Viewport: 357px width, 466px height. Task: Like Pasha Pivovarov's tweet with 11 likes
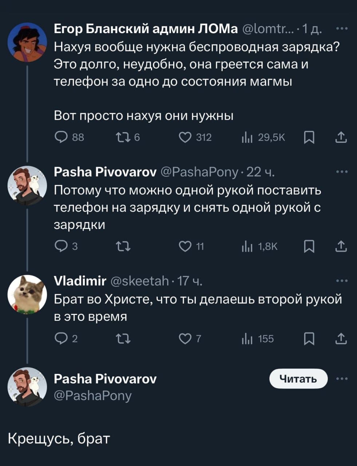click(185, 247)
